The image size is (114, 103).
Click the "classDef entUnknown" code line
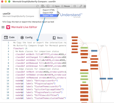(x=41, y=66)
